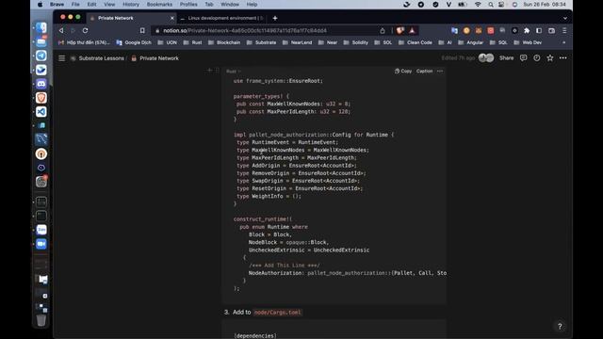Click the Share button in Notion
This screenshot has height=339, width=603.
(506, 58)
